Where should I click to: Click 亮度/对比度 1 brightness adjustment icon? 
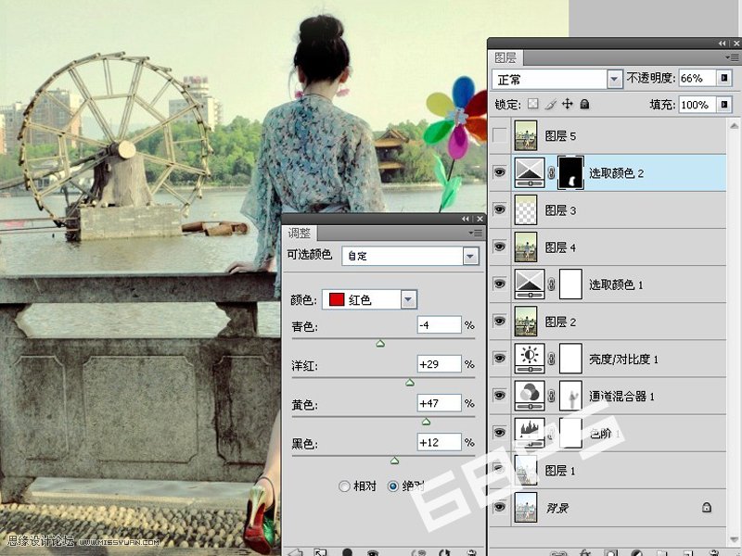(x=530, y=359)
